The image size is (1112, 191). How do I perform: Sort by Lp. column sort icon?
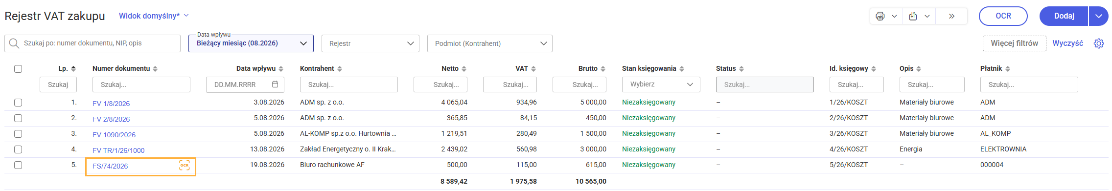tap(73, 69)
